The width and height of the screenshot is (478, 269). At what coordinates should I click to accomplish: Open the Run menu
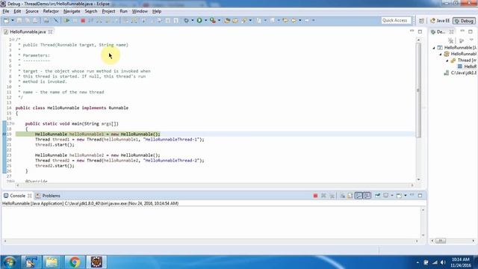pos(123,11)
